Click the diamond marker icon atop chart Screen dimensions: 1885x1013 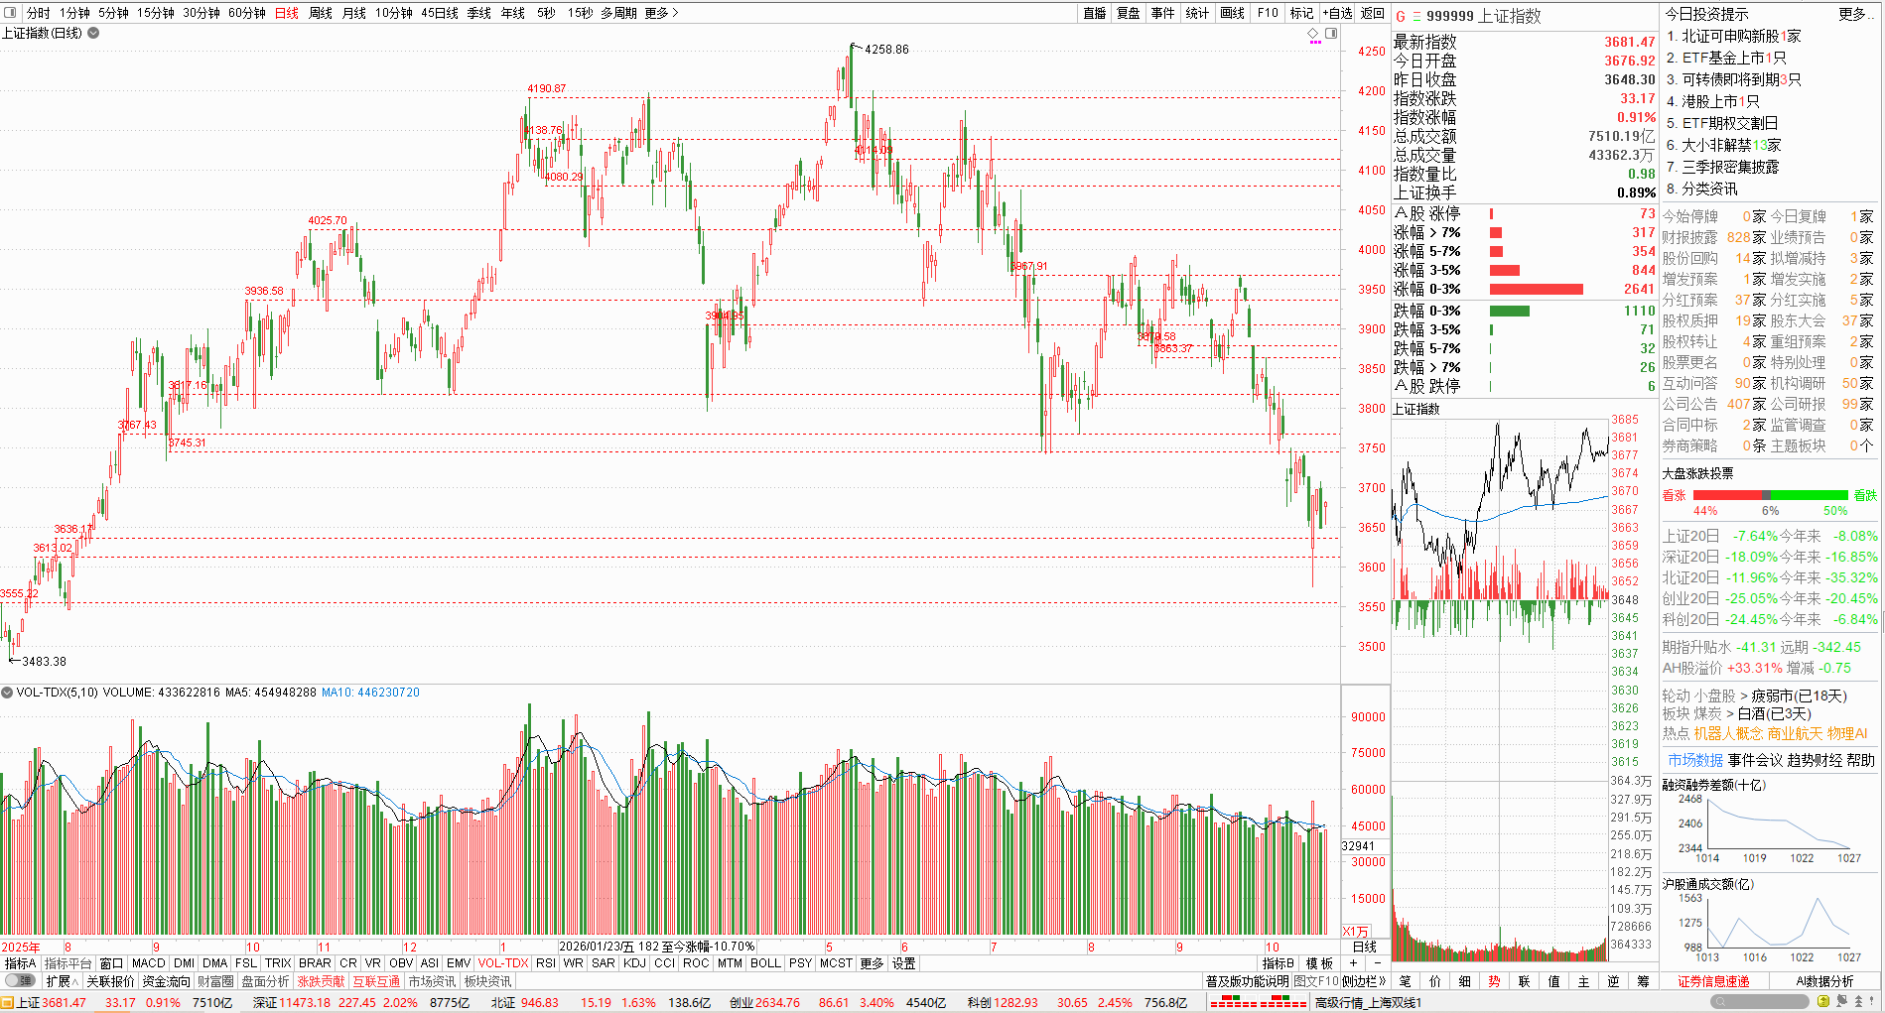point(1313,33)
